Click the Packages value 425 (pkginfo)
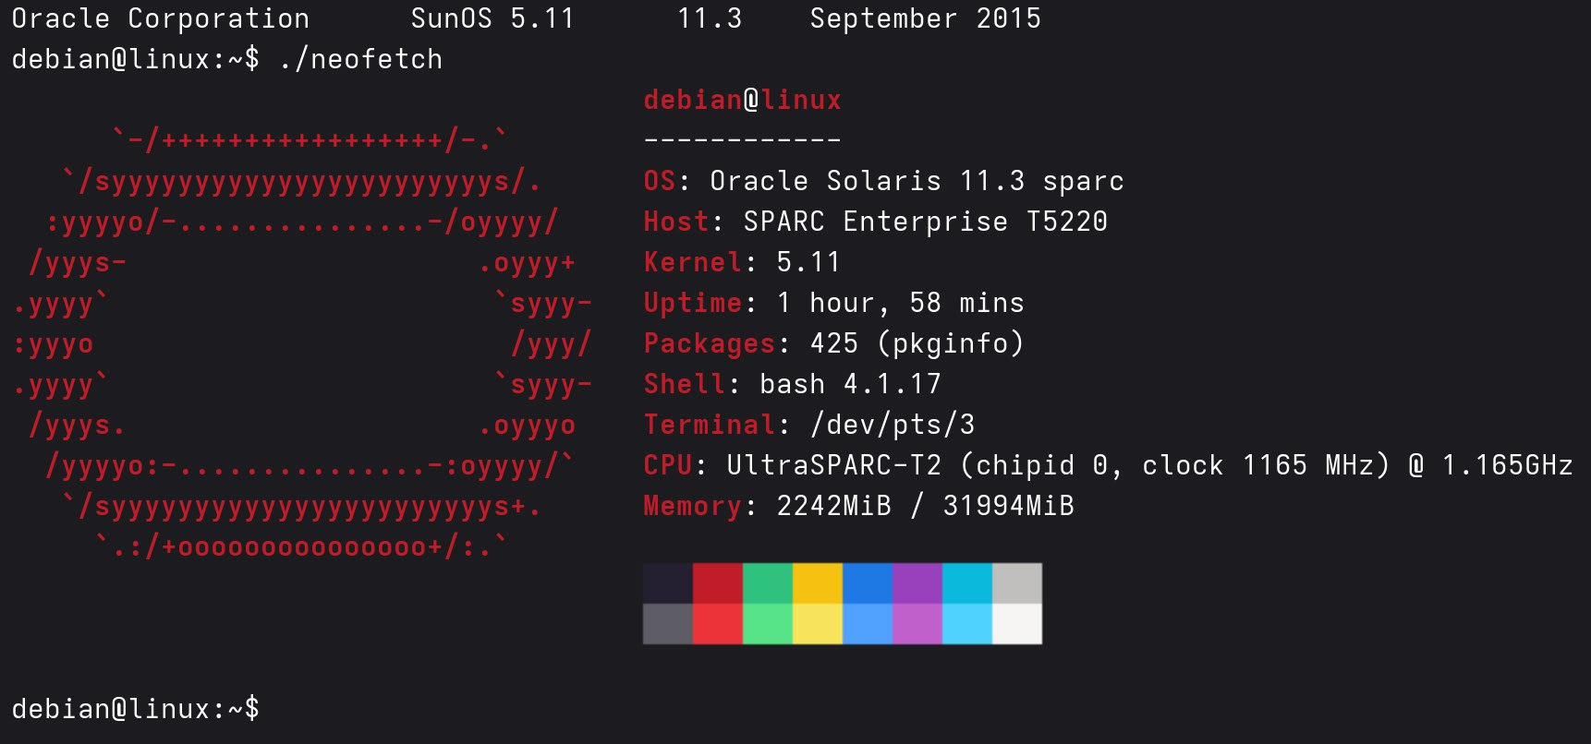The image size is (1591, 744). (917, 343)
